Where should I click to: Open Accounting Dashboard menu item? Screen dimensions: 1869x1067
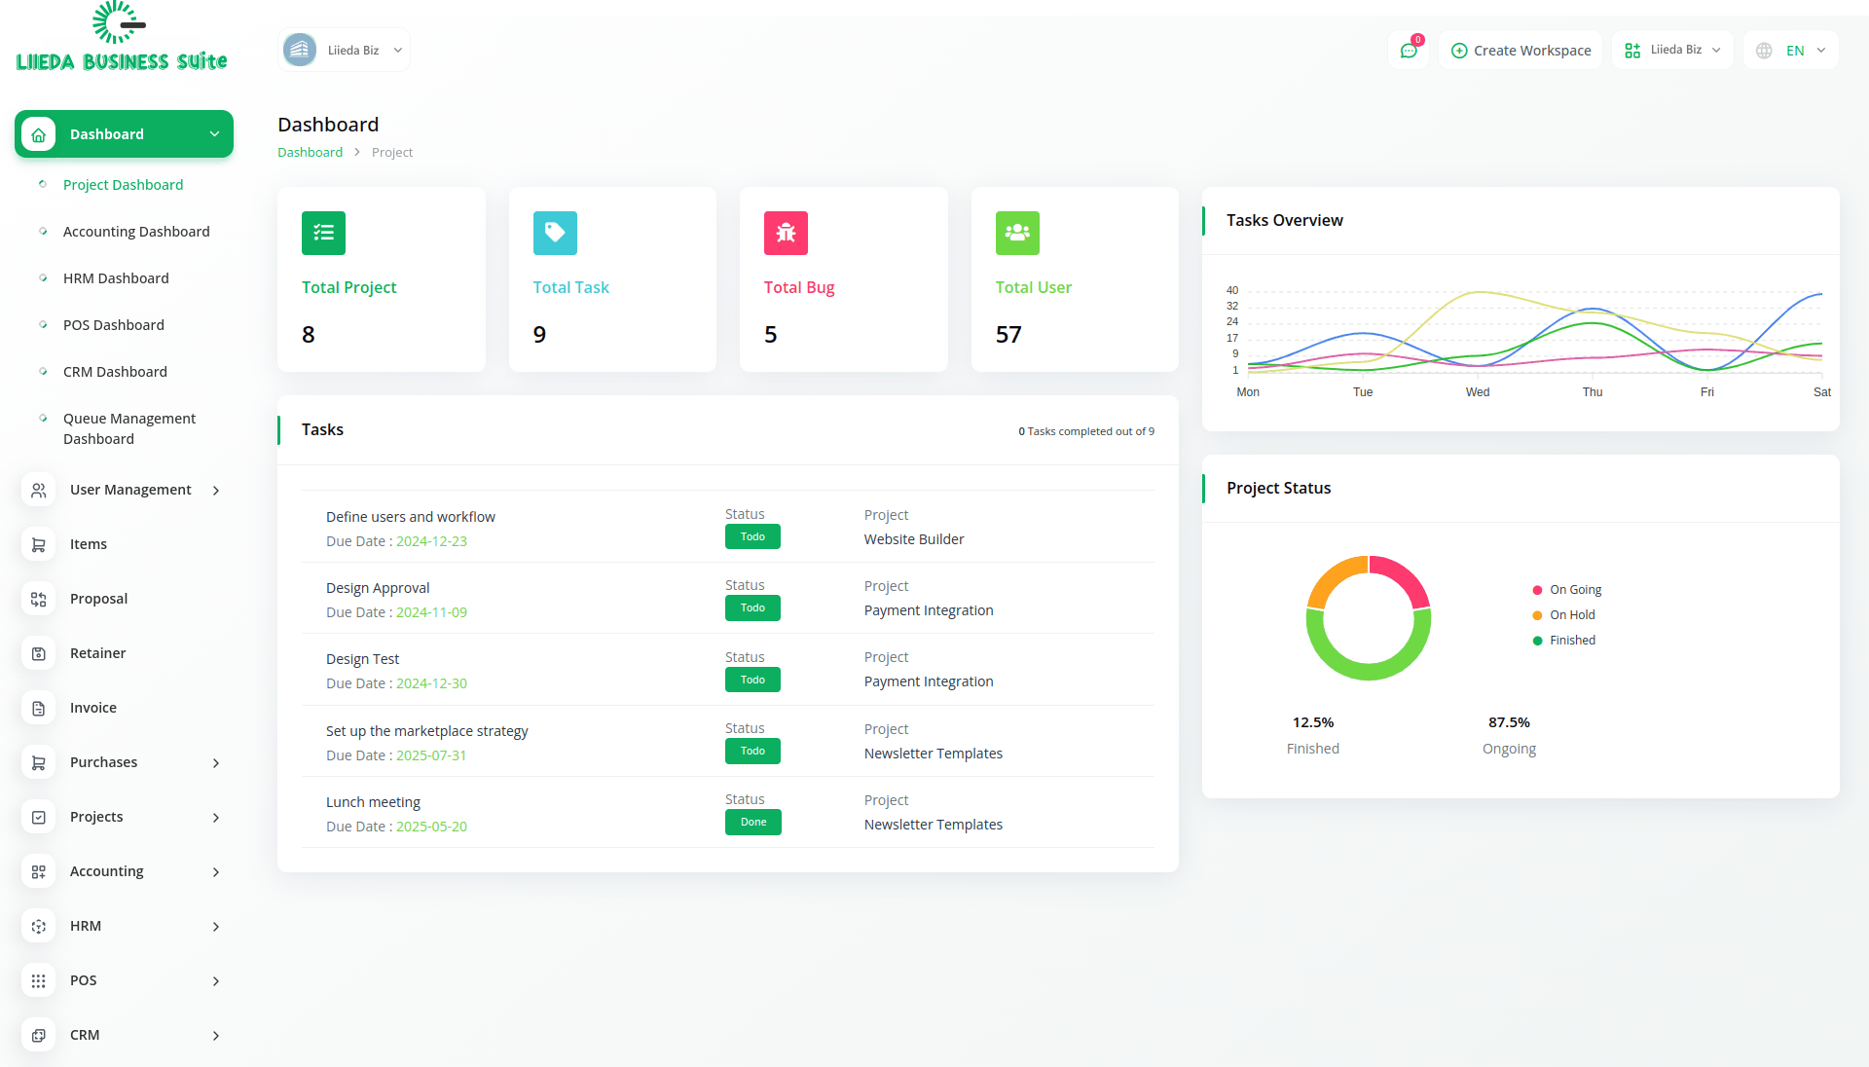click(136, 232)
